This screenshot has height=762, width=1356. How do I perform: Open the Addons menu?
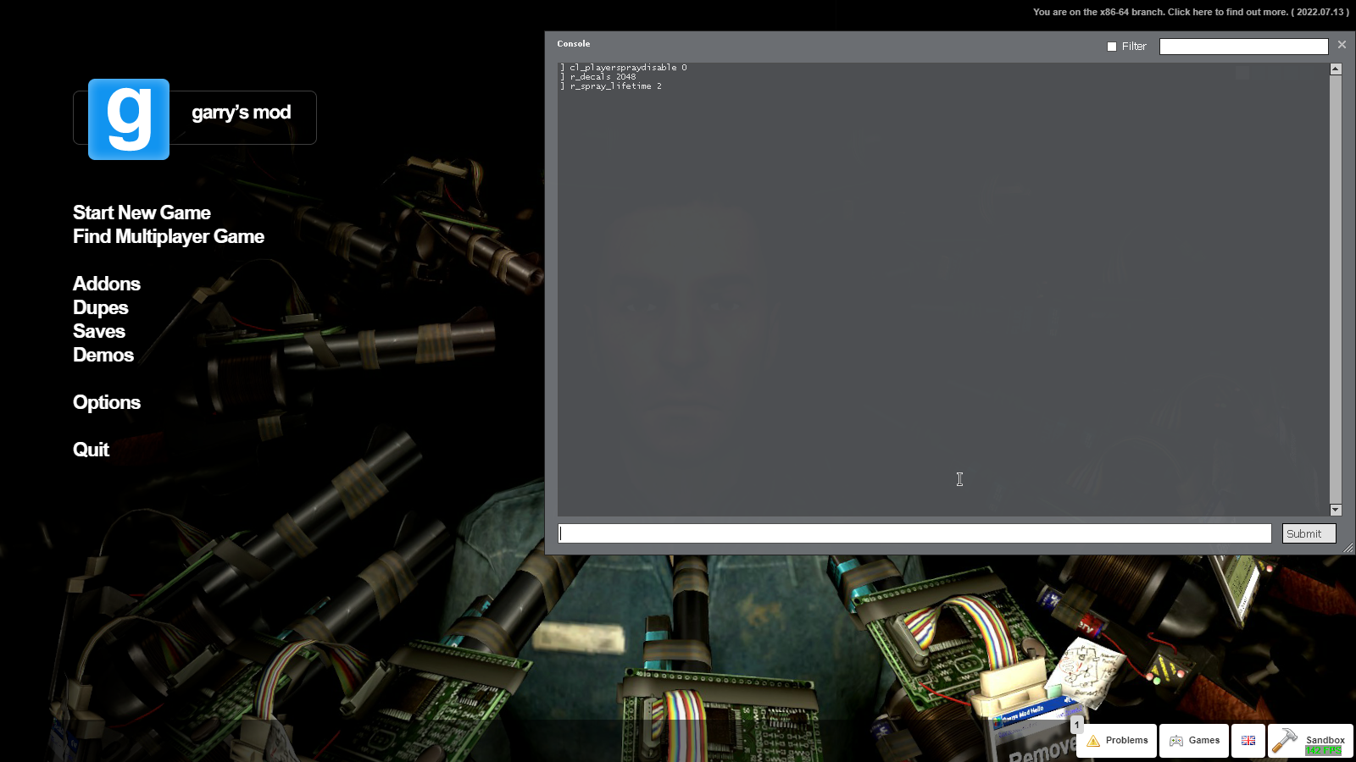[107, 284]
